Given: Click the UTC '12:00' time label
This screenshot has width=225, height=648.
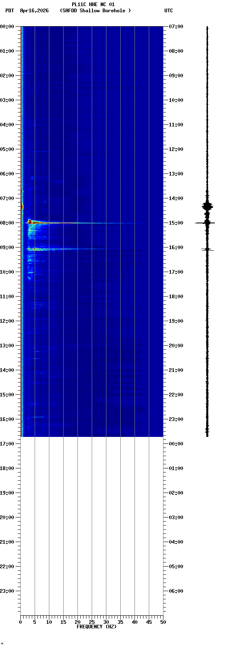Looking at the screenshot, I should click(176, 149).
